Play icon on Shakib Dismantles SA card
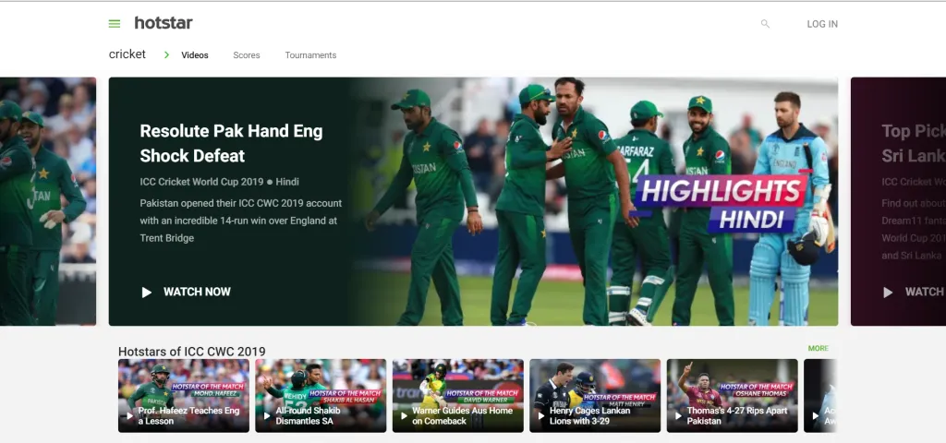The image size is (946, 443). [x=267, y=416]
